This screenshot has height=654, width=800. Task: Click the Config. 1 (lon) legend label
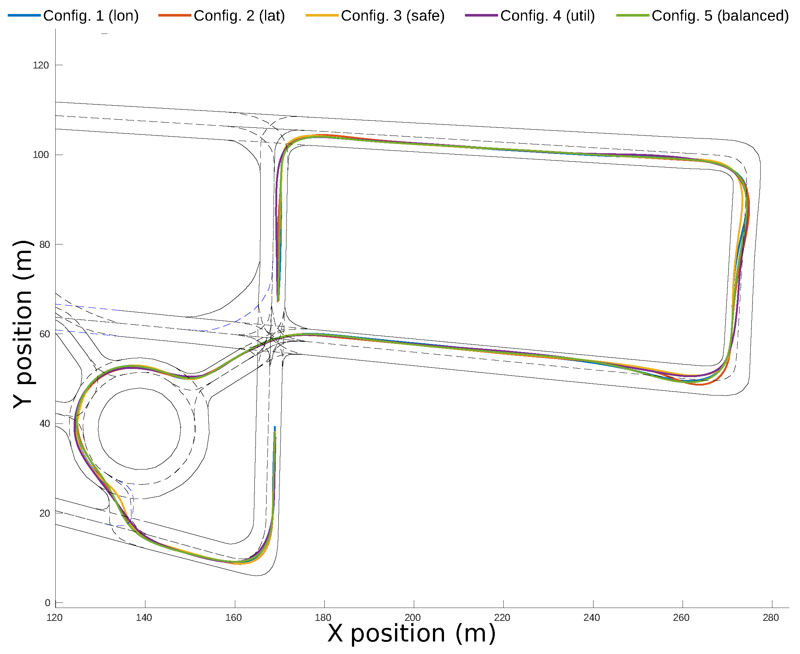[91, 16]
